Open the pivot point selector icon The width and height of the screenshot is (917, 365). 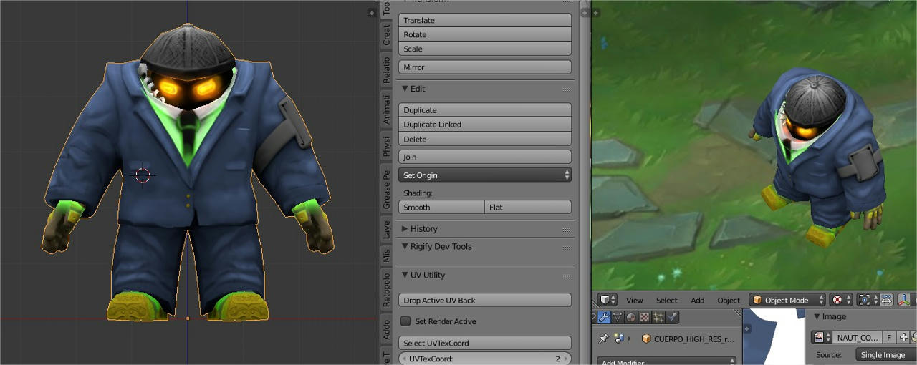(x=868, y=300)
